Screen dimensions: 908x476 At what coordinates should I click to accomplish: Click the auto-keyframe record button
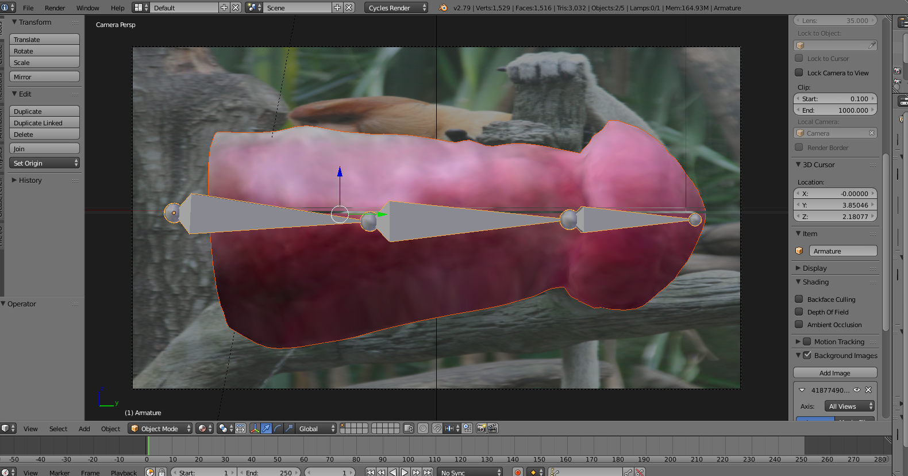click(517, 472)
